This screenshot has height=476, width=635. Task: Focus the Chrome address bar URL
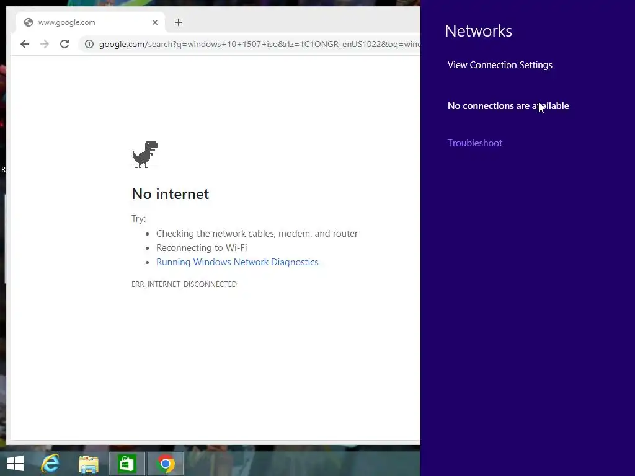pos(259,44)
